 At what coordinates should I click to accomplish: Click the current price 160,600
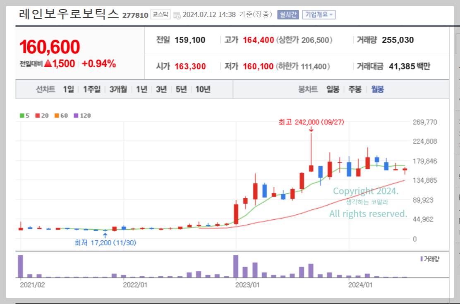click(x=50, y=47)
